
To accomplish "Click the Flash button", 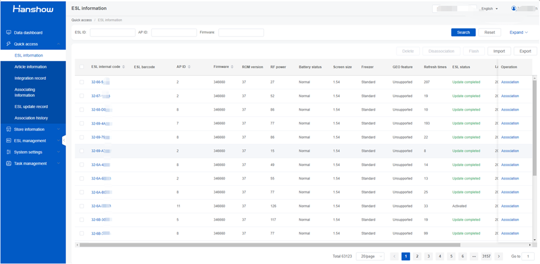I will [x=474, y=51].
